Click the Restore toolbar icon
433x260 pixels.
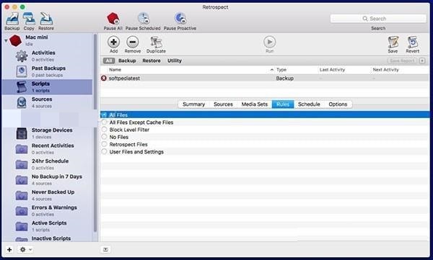pos(46,19)
